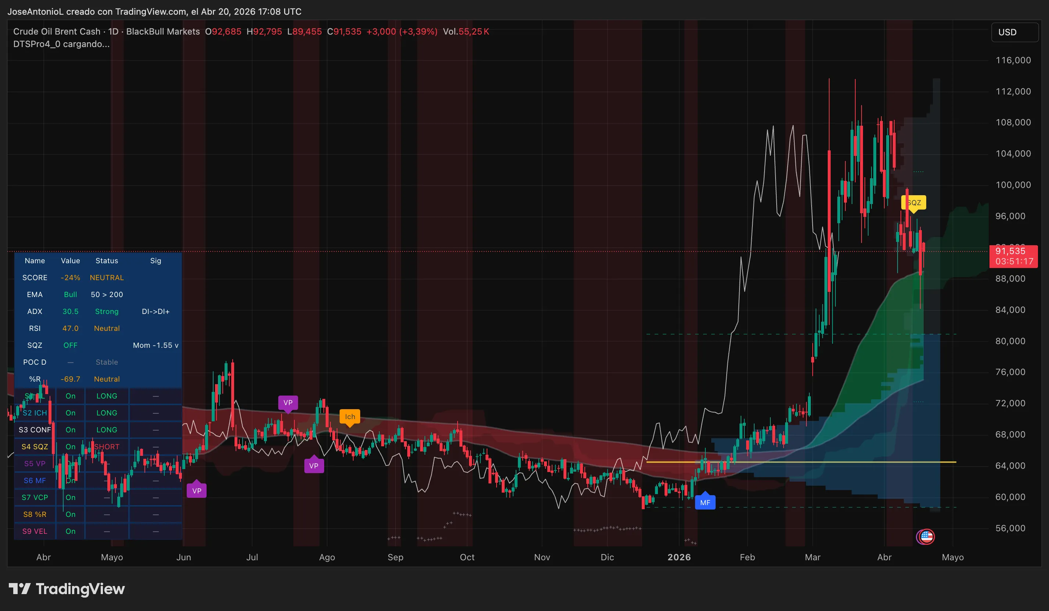Screen dimensions: 1049x611
Task: Click the VP marker above July candles
Action: 288,403
